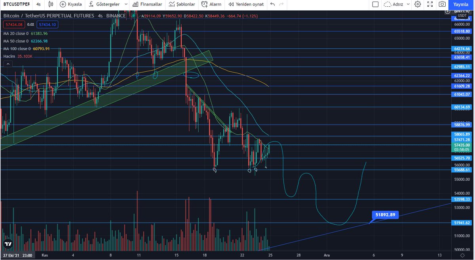
Task: Create an Alarm alert
Action: pos(211,4)
